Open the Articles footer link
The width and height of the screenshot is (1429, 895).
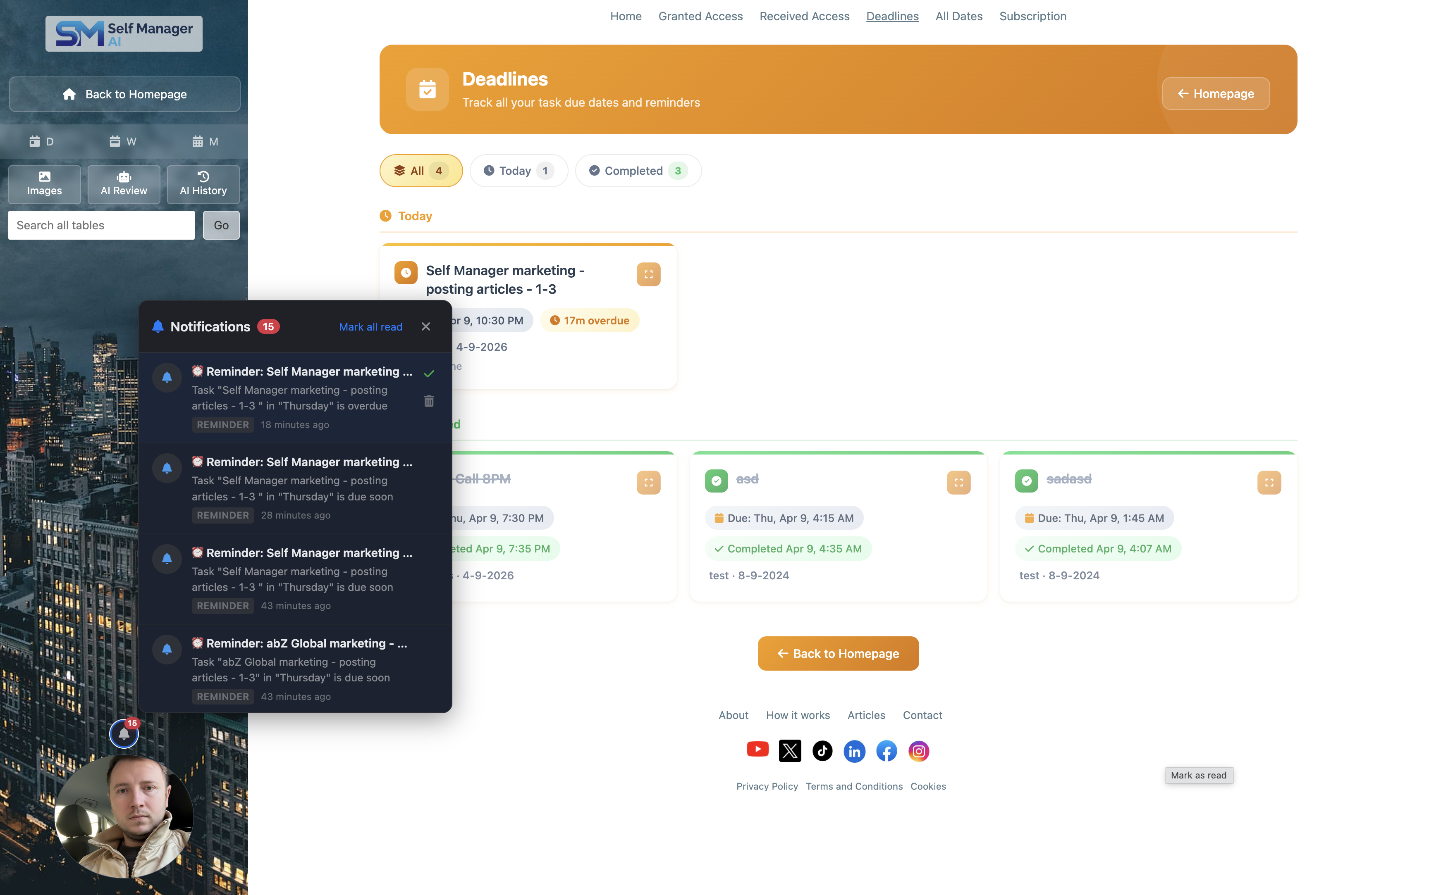pos(866,715)
